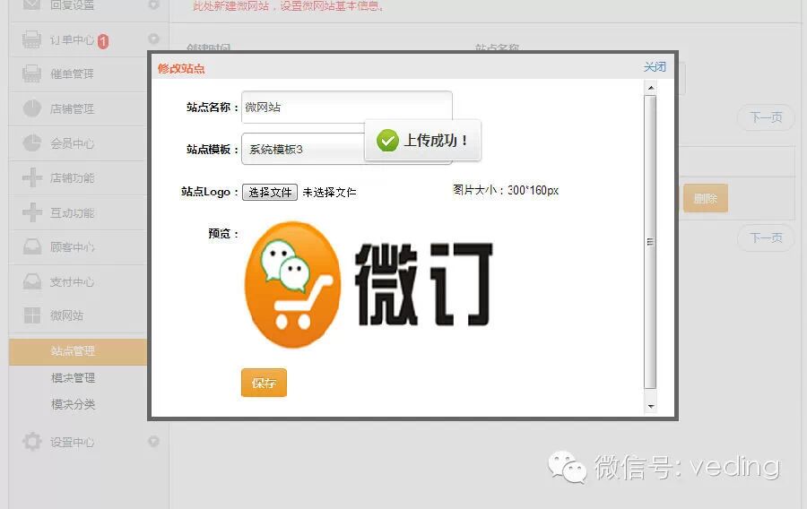Image resolution: width=807 pixels, height=509 pixels.
Task: Click the dialog vertical scrollbar thumb
Action: click(x=651, y=242)
